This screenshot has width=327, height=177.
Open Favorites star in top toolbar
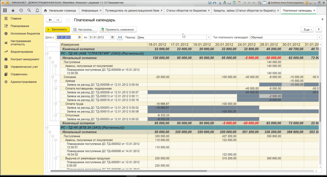click(13, 11)
